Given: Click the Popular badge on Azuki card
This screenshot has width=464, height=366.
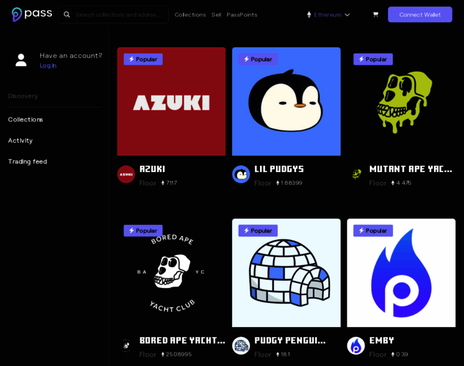Looking at the screenshot, I should click(143, 59).
